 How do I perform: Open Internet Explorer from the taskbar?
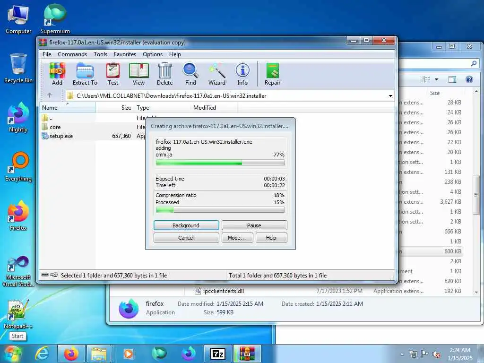(x=42, y=354)
